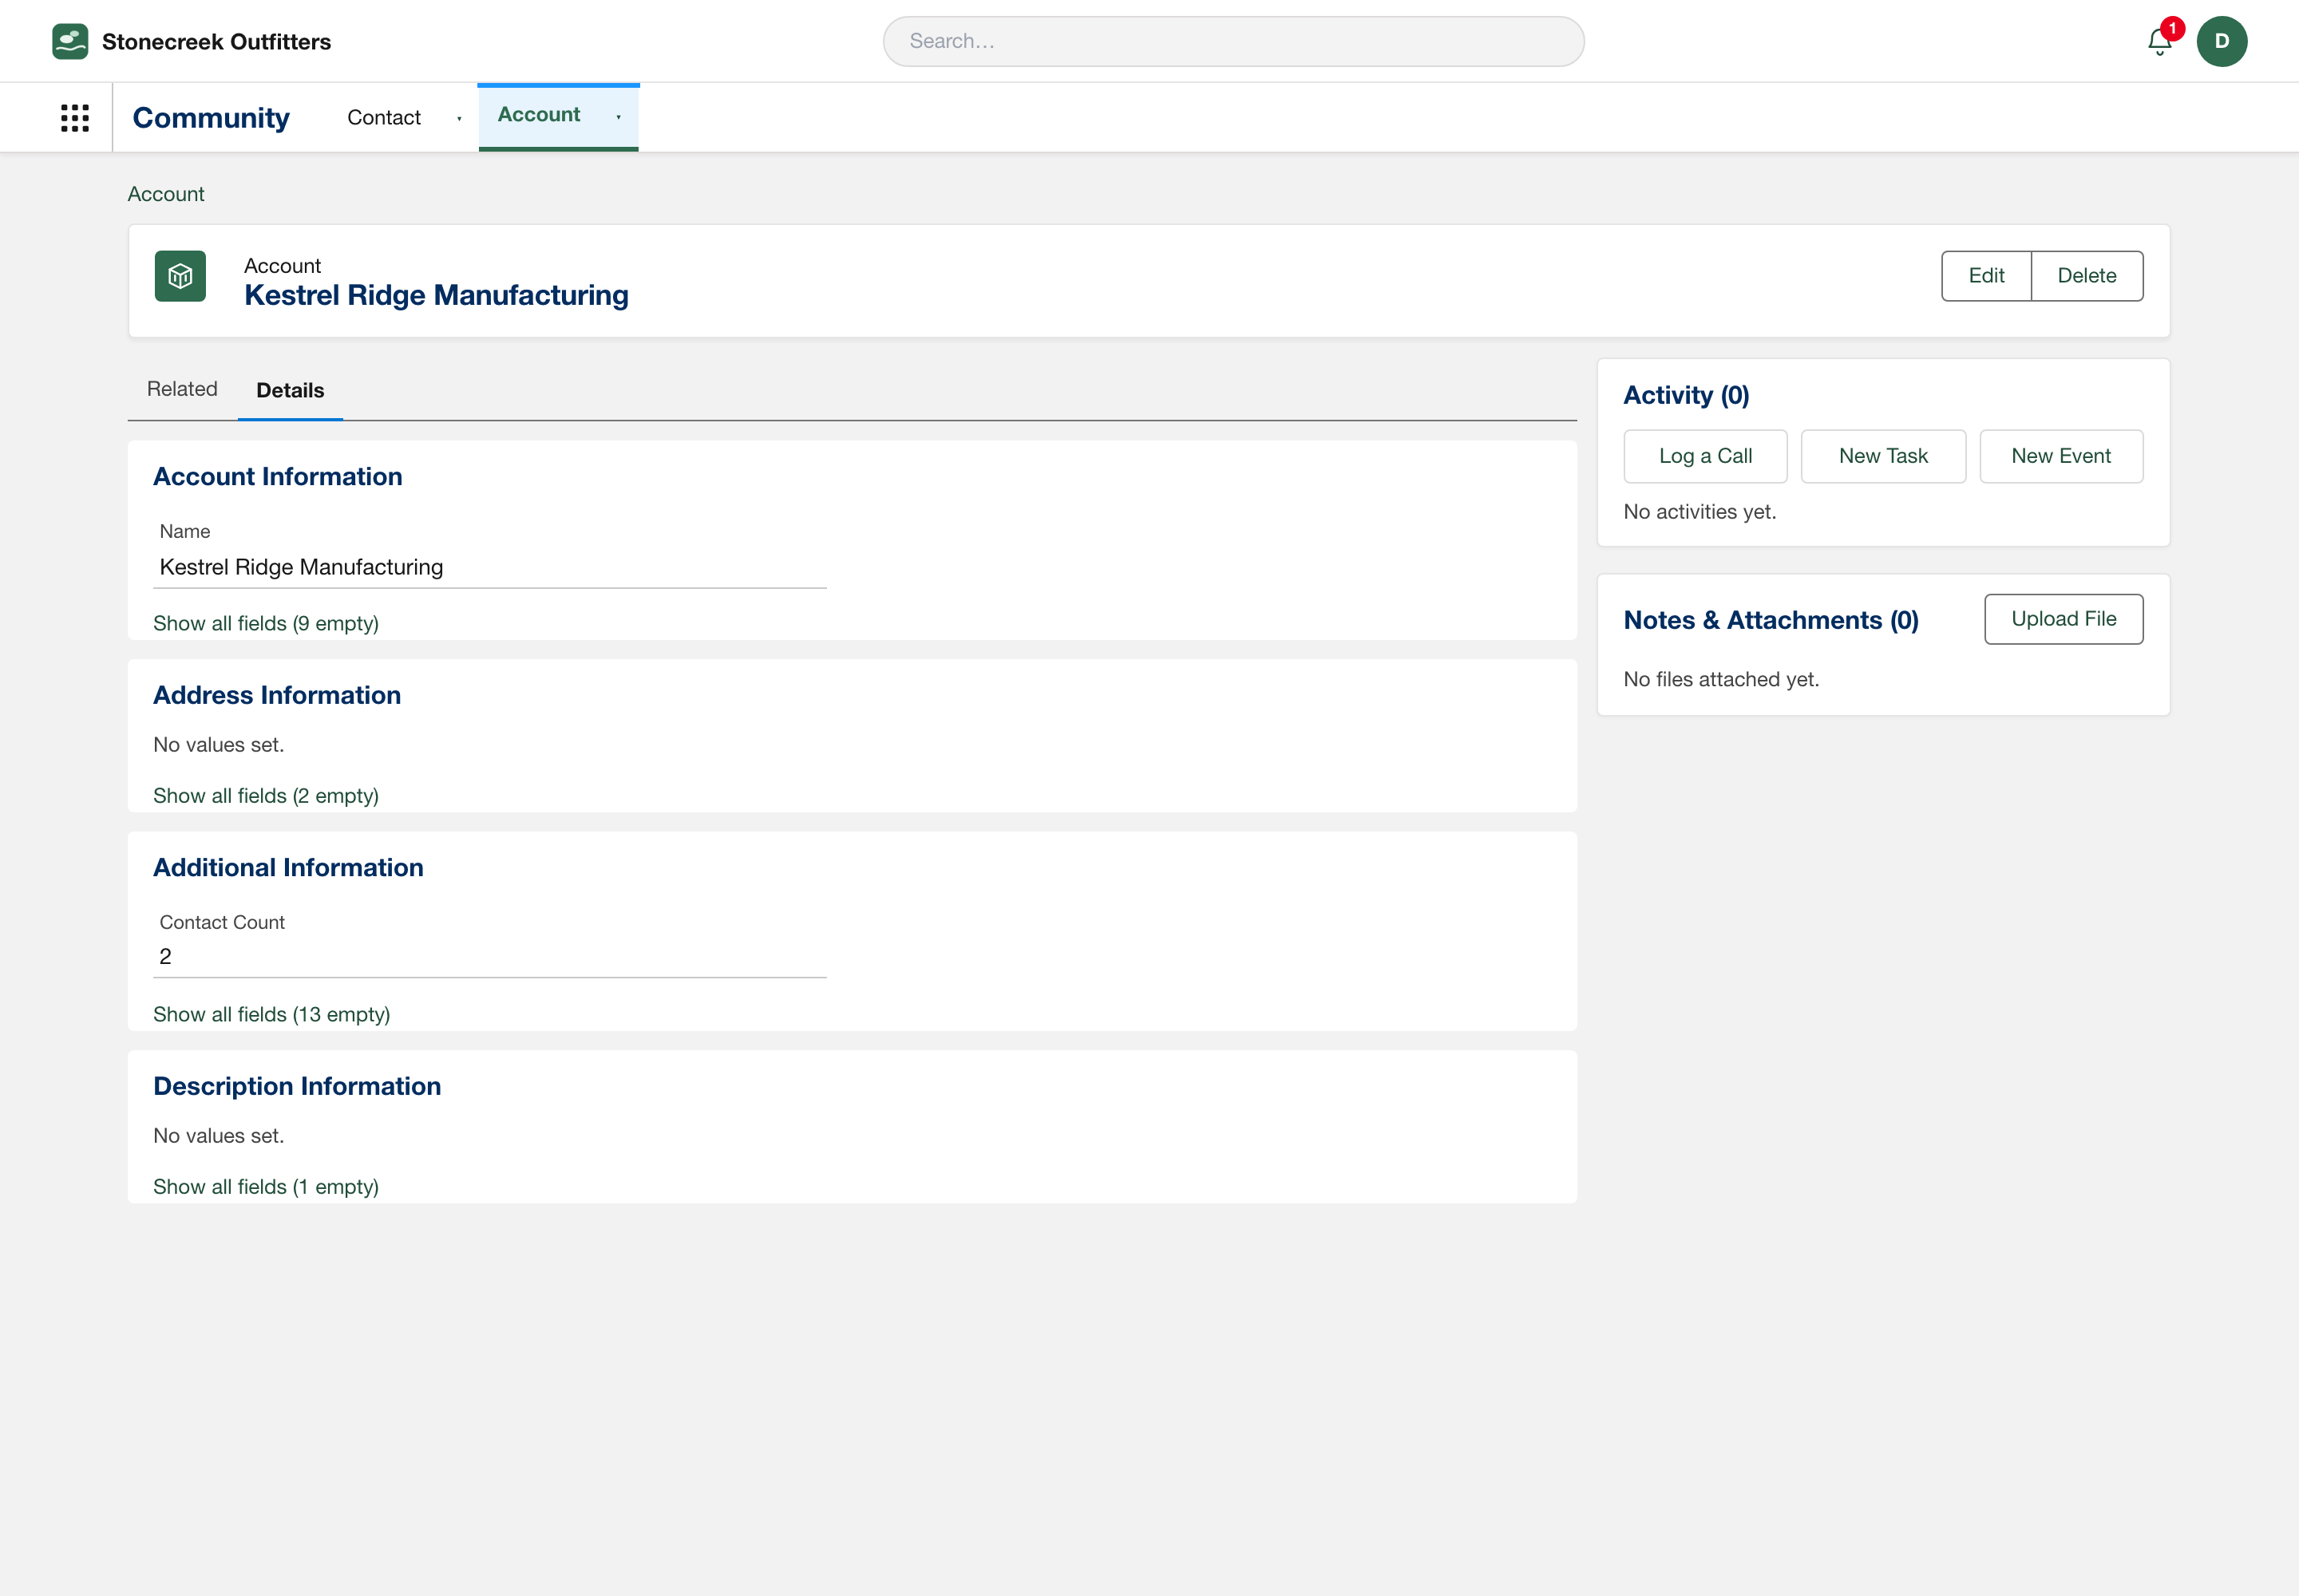Click the Stonecreek Outfitters brand text
The width and height of the screenshot is (2299, 1596).
pos(216,42)
